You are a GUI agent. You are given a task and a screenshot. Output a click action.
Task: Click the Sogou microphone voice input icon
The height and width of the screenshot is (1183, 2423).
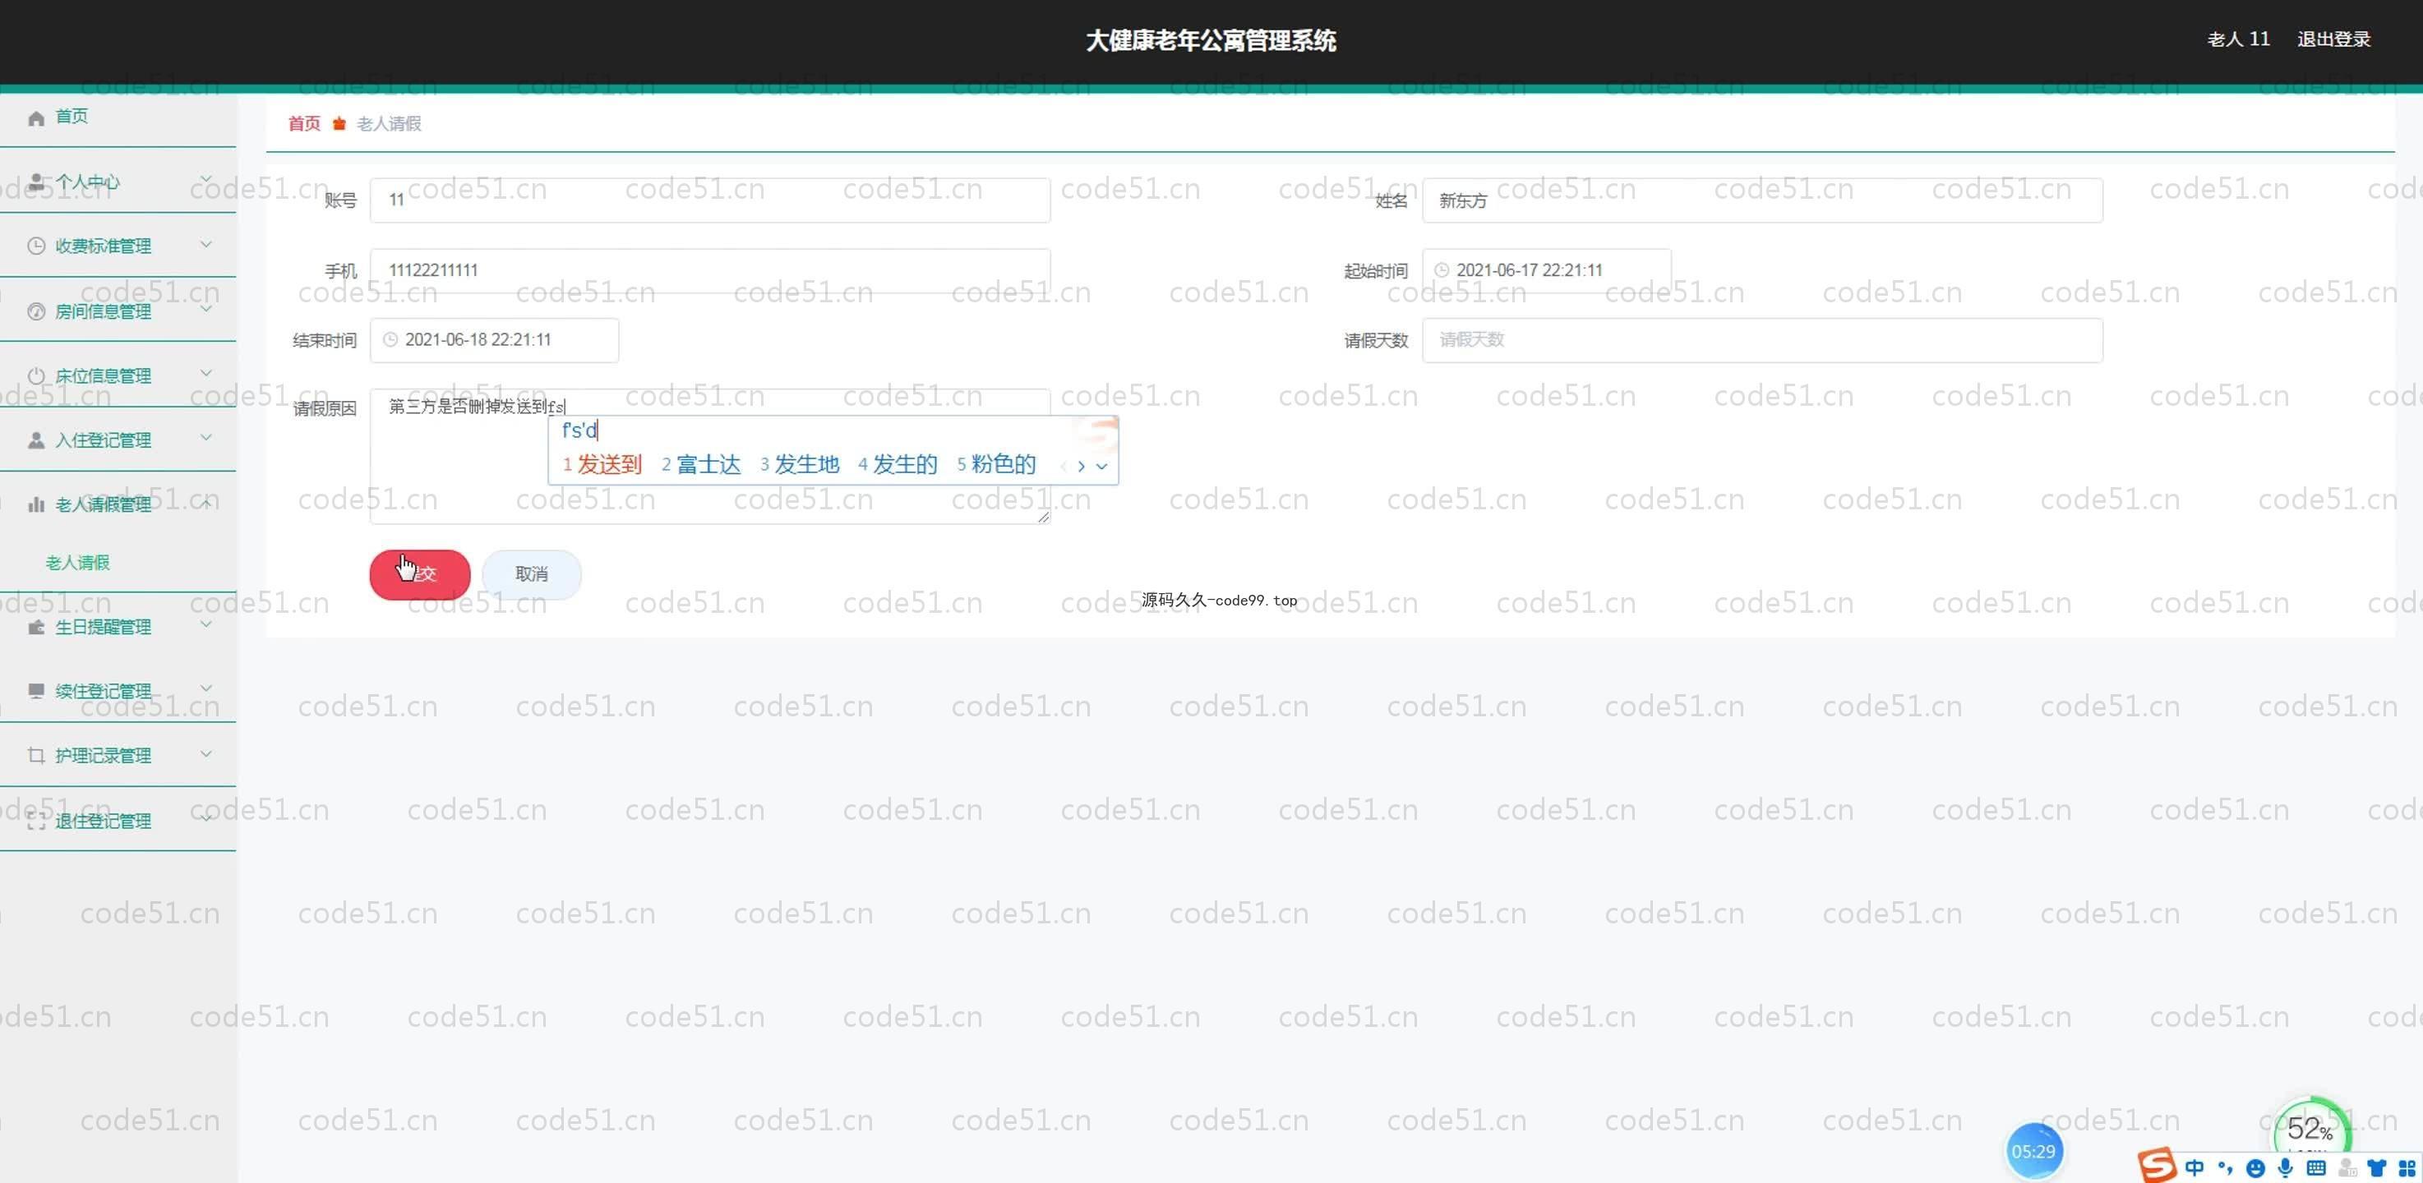pyautogui.click(x=2286, y=1168)
